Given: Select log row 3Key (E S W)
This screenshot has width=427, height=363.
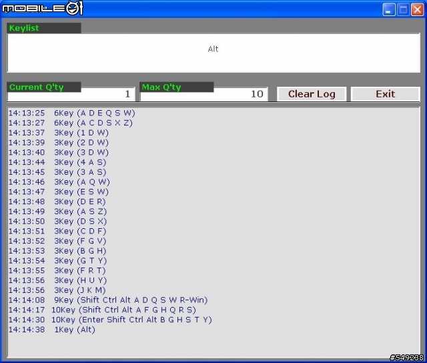Looking at the screenshot, I should point(59,192).
